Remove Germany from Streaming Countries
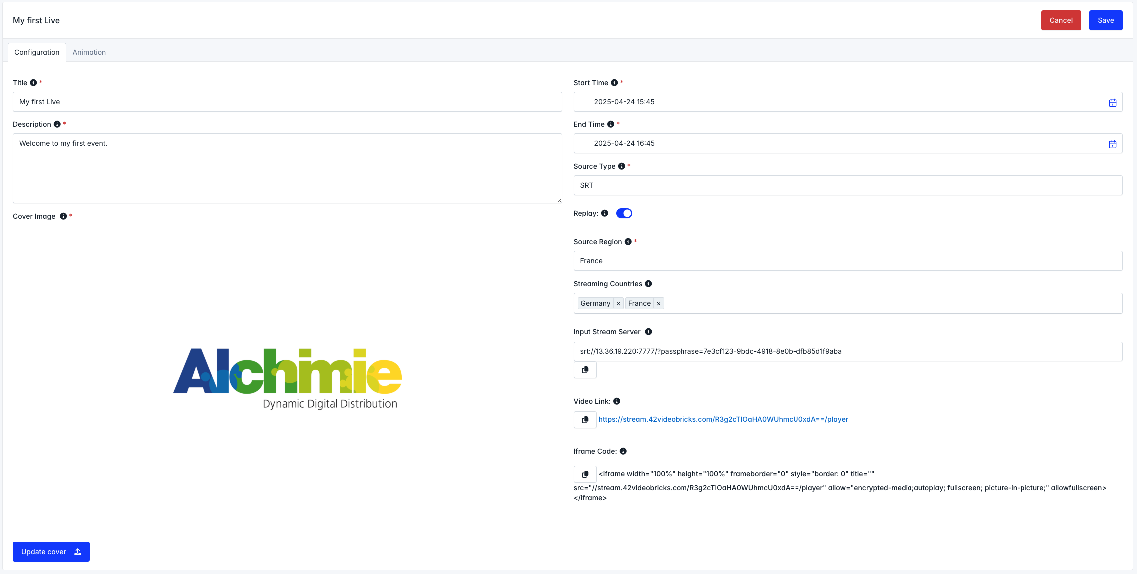1137x574 pixels. pos(618,304)
